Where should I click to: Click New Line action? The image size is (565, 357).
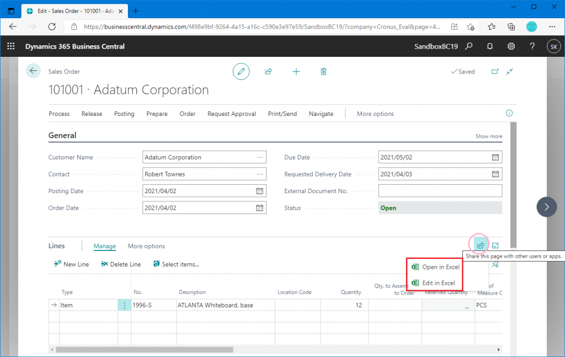pos(71,264)
